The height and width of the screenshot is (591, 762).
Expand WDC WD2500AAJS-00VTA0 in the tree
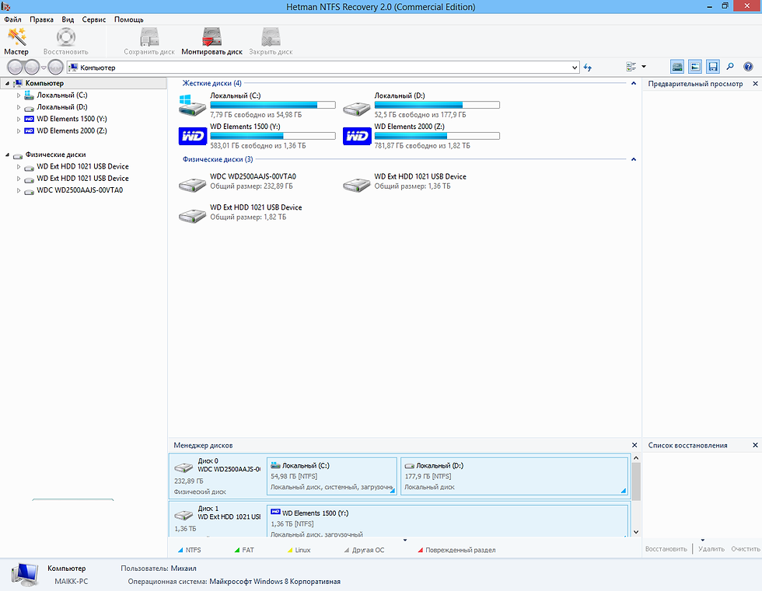point(19,190)
